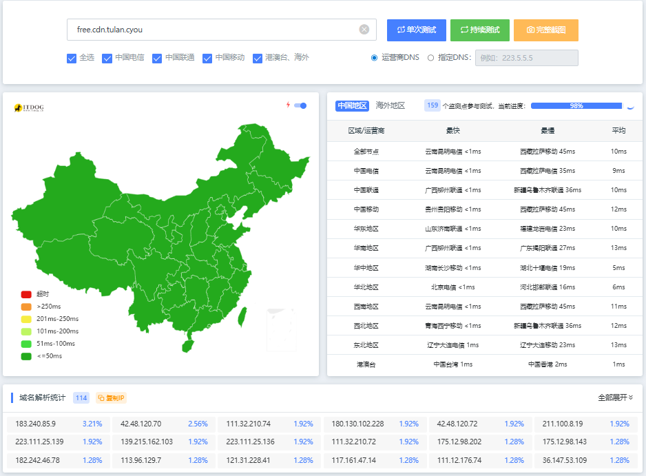Click the red lightning bolt icon above the map
The width and height of the screenshot is (646, 476).
pos(288,105)
